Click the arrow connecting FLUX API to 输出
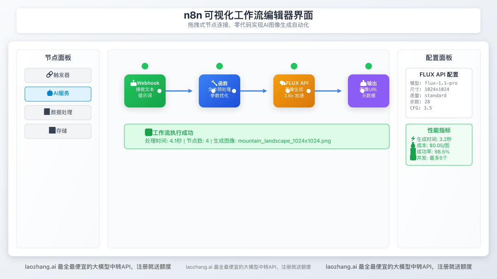The width and height of the screenshot is (497, 279). pos(328,91)
